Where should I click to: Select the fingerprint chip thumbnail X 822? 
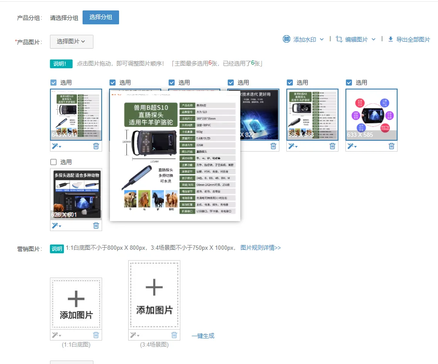259,115
